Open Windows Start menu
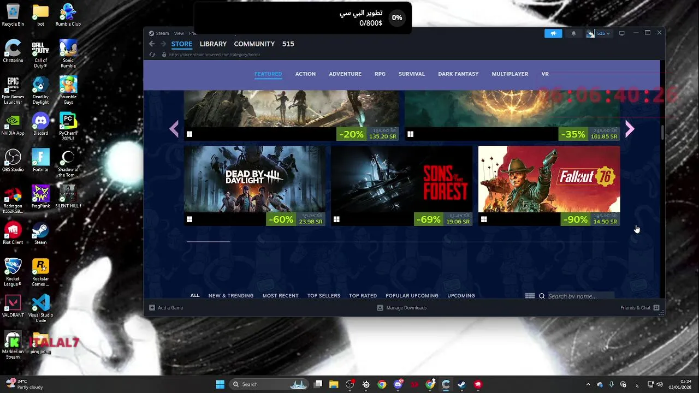The height and width of the screenshot is (393, 699). [x=220, y=384]
